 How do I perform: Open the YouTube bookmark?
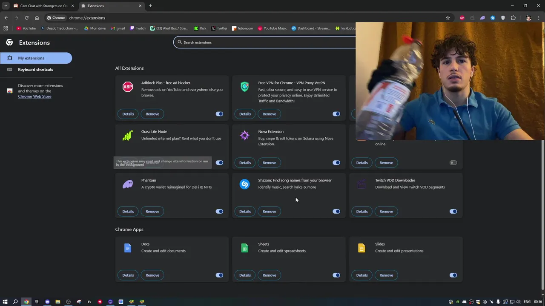point(26,28)
